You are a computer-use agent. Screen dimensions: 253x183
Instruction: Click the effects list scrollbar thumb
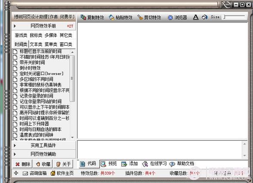pyautogui.click(x=72, y=78)
